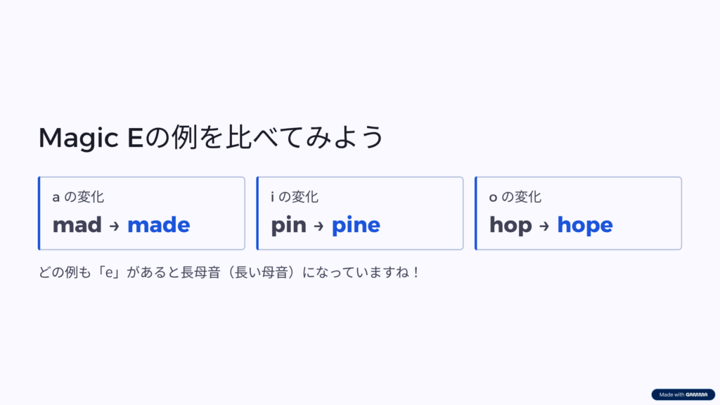
Task: Click the arrow between pin and pine
Action: 319,226
